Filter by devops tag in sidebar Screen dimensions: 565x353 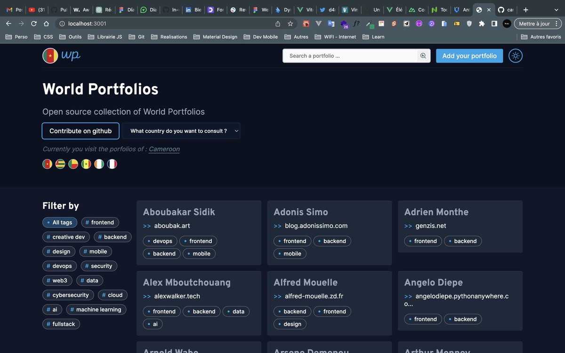[59, 266]
